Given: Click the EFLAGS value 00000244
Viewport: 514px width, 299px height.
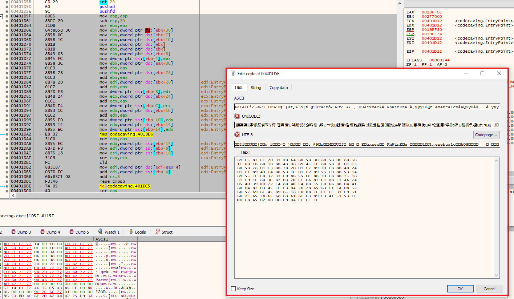Looking at the screenshot, I should click(x=439, y=60).
